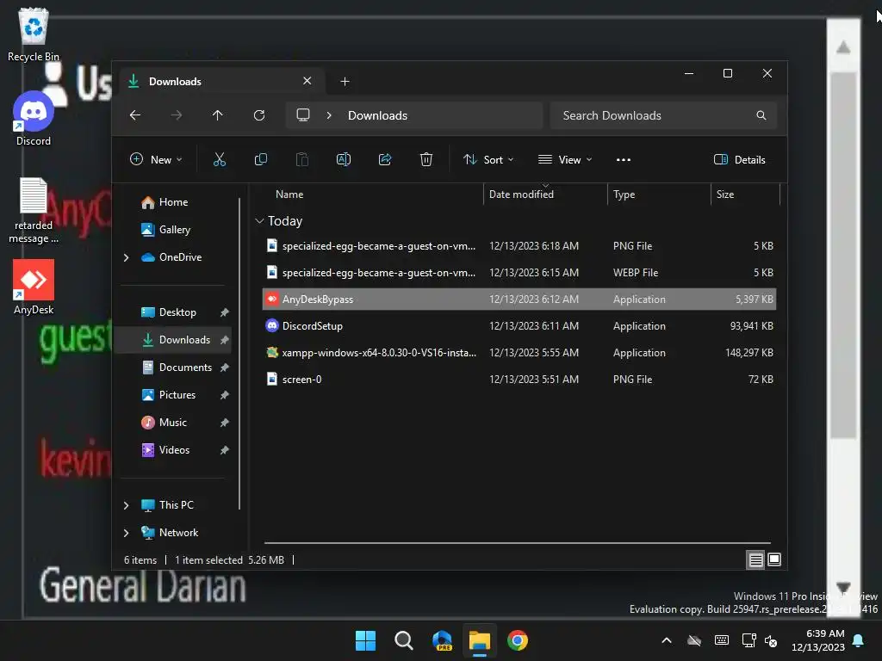Click the PC icon in address bar

tap(303, 115)
